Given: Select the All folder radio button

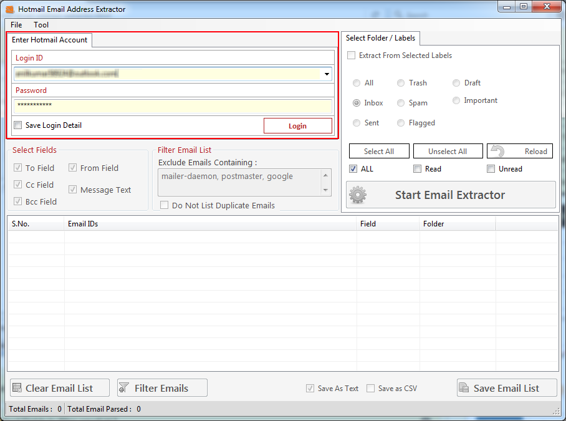Looking at the screenshot, I should pyautogui.click(x=357, y=83).
